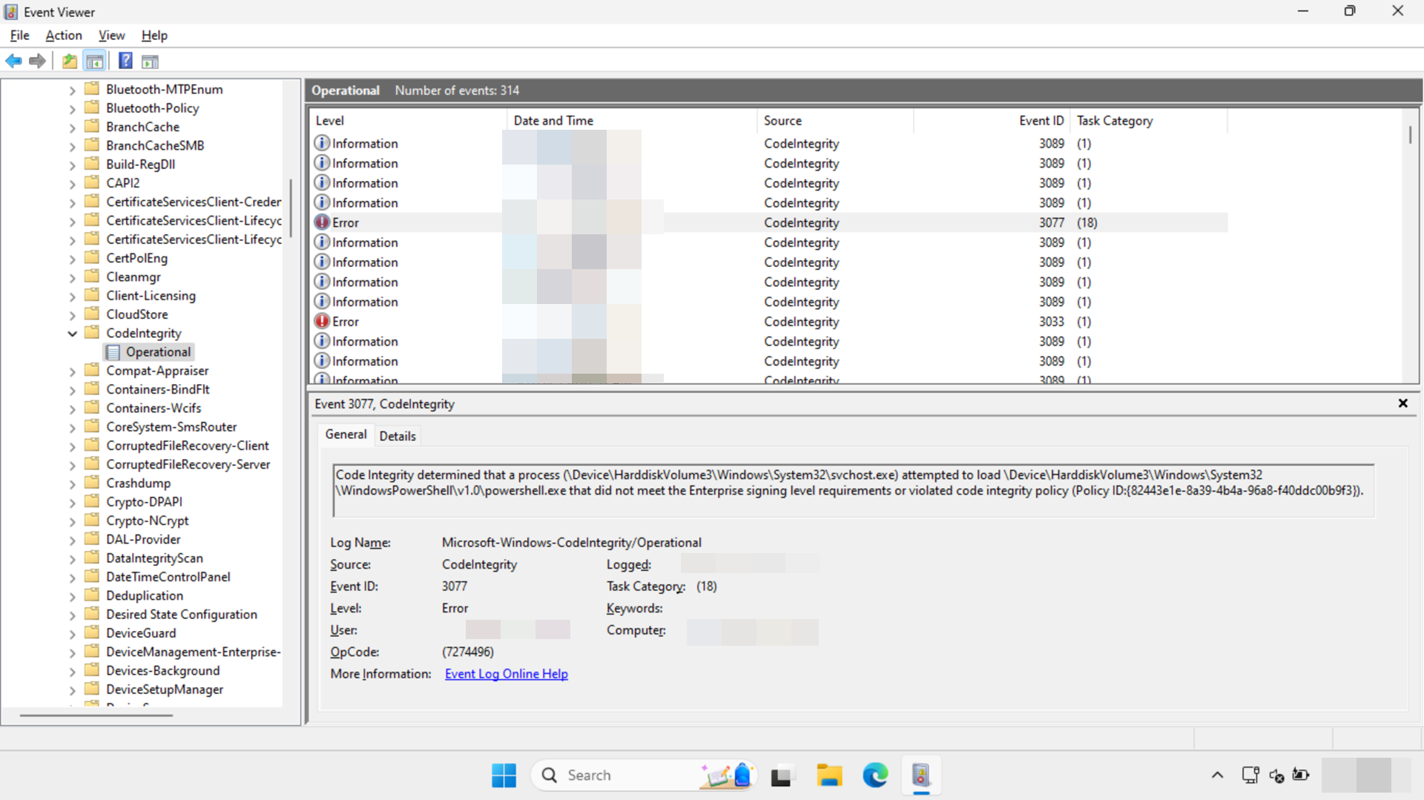
Task: Collapse the CodeIntegrity tree node
Action: pos(72,334)
